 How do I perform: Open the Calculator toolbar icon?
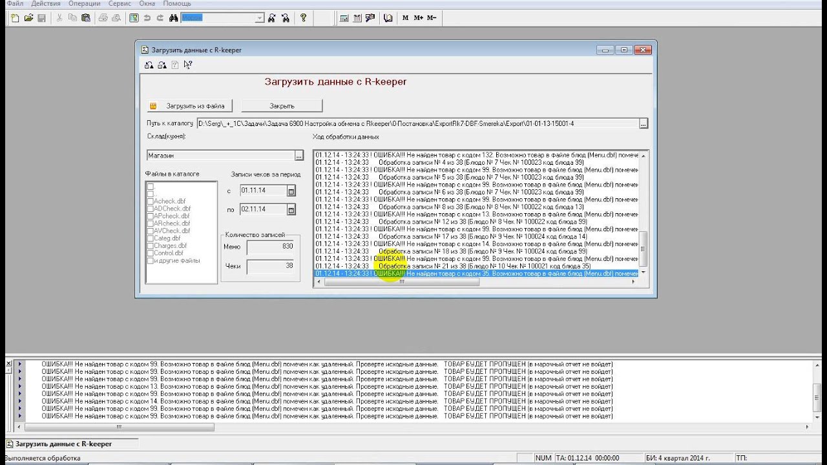(344, 18)
